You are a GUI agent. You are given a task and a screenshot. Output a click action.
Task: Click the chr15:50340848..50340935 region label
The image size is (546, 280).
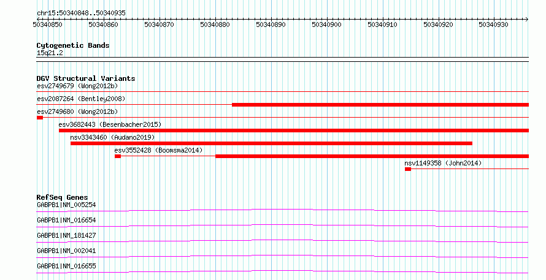81,13
